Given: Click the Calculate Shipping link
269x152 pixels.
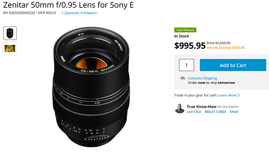Looking at the screenshot, I should click(203, 78).
